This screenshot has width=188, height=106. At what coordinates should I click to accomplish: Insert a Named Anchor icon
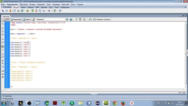pos(11,11)
